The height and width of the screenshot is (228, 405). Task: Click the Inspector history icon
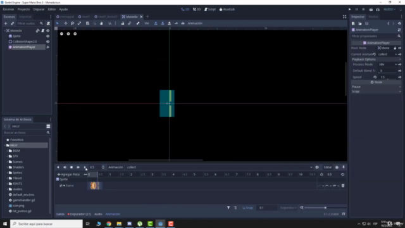click(399, 23)
